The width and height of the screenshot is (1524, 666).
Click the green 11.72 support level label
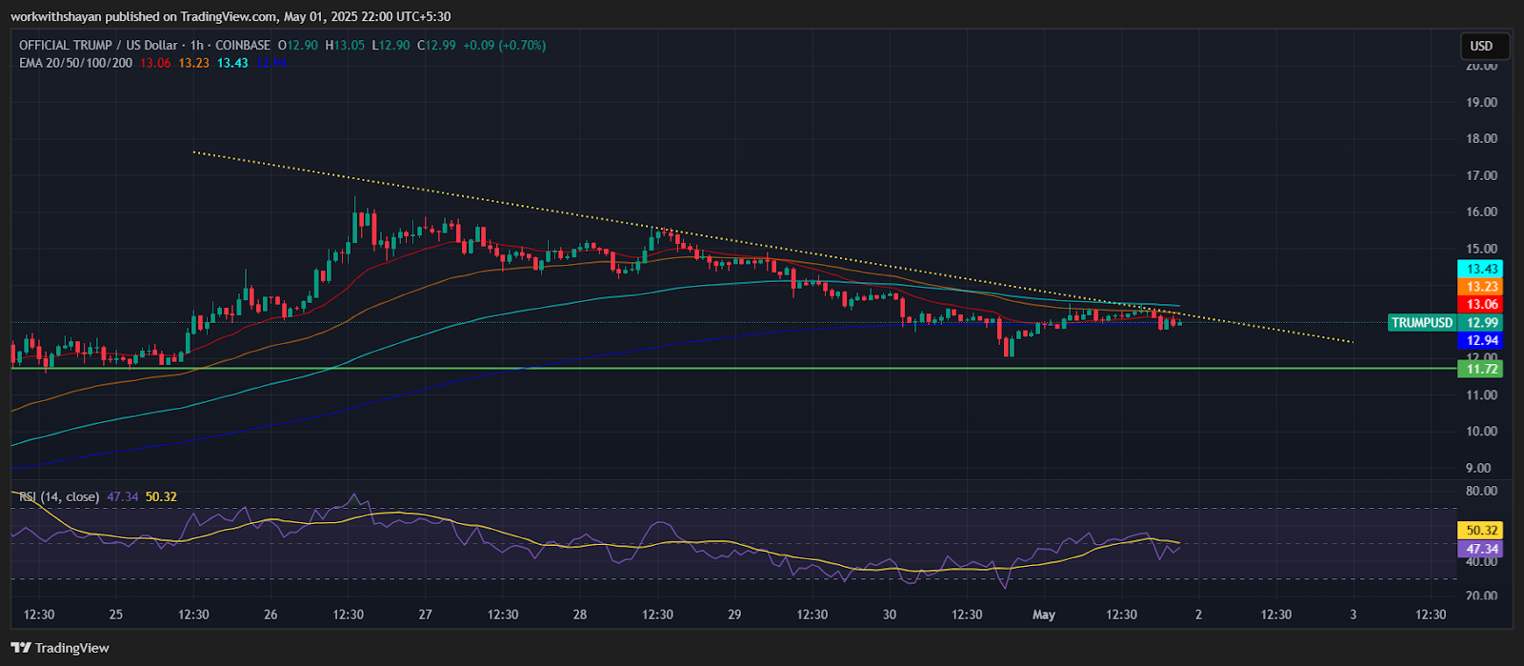click(x=1482, y=369)
